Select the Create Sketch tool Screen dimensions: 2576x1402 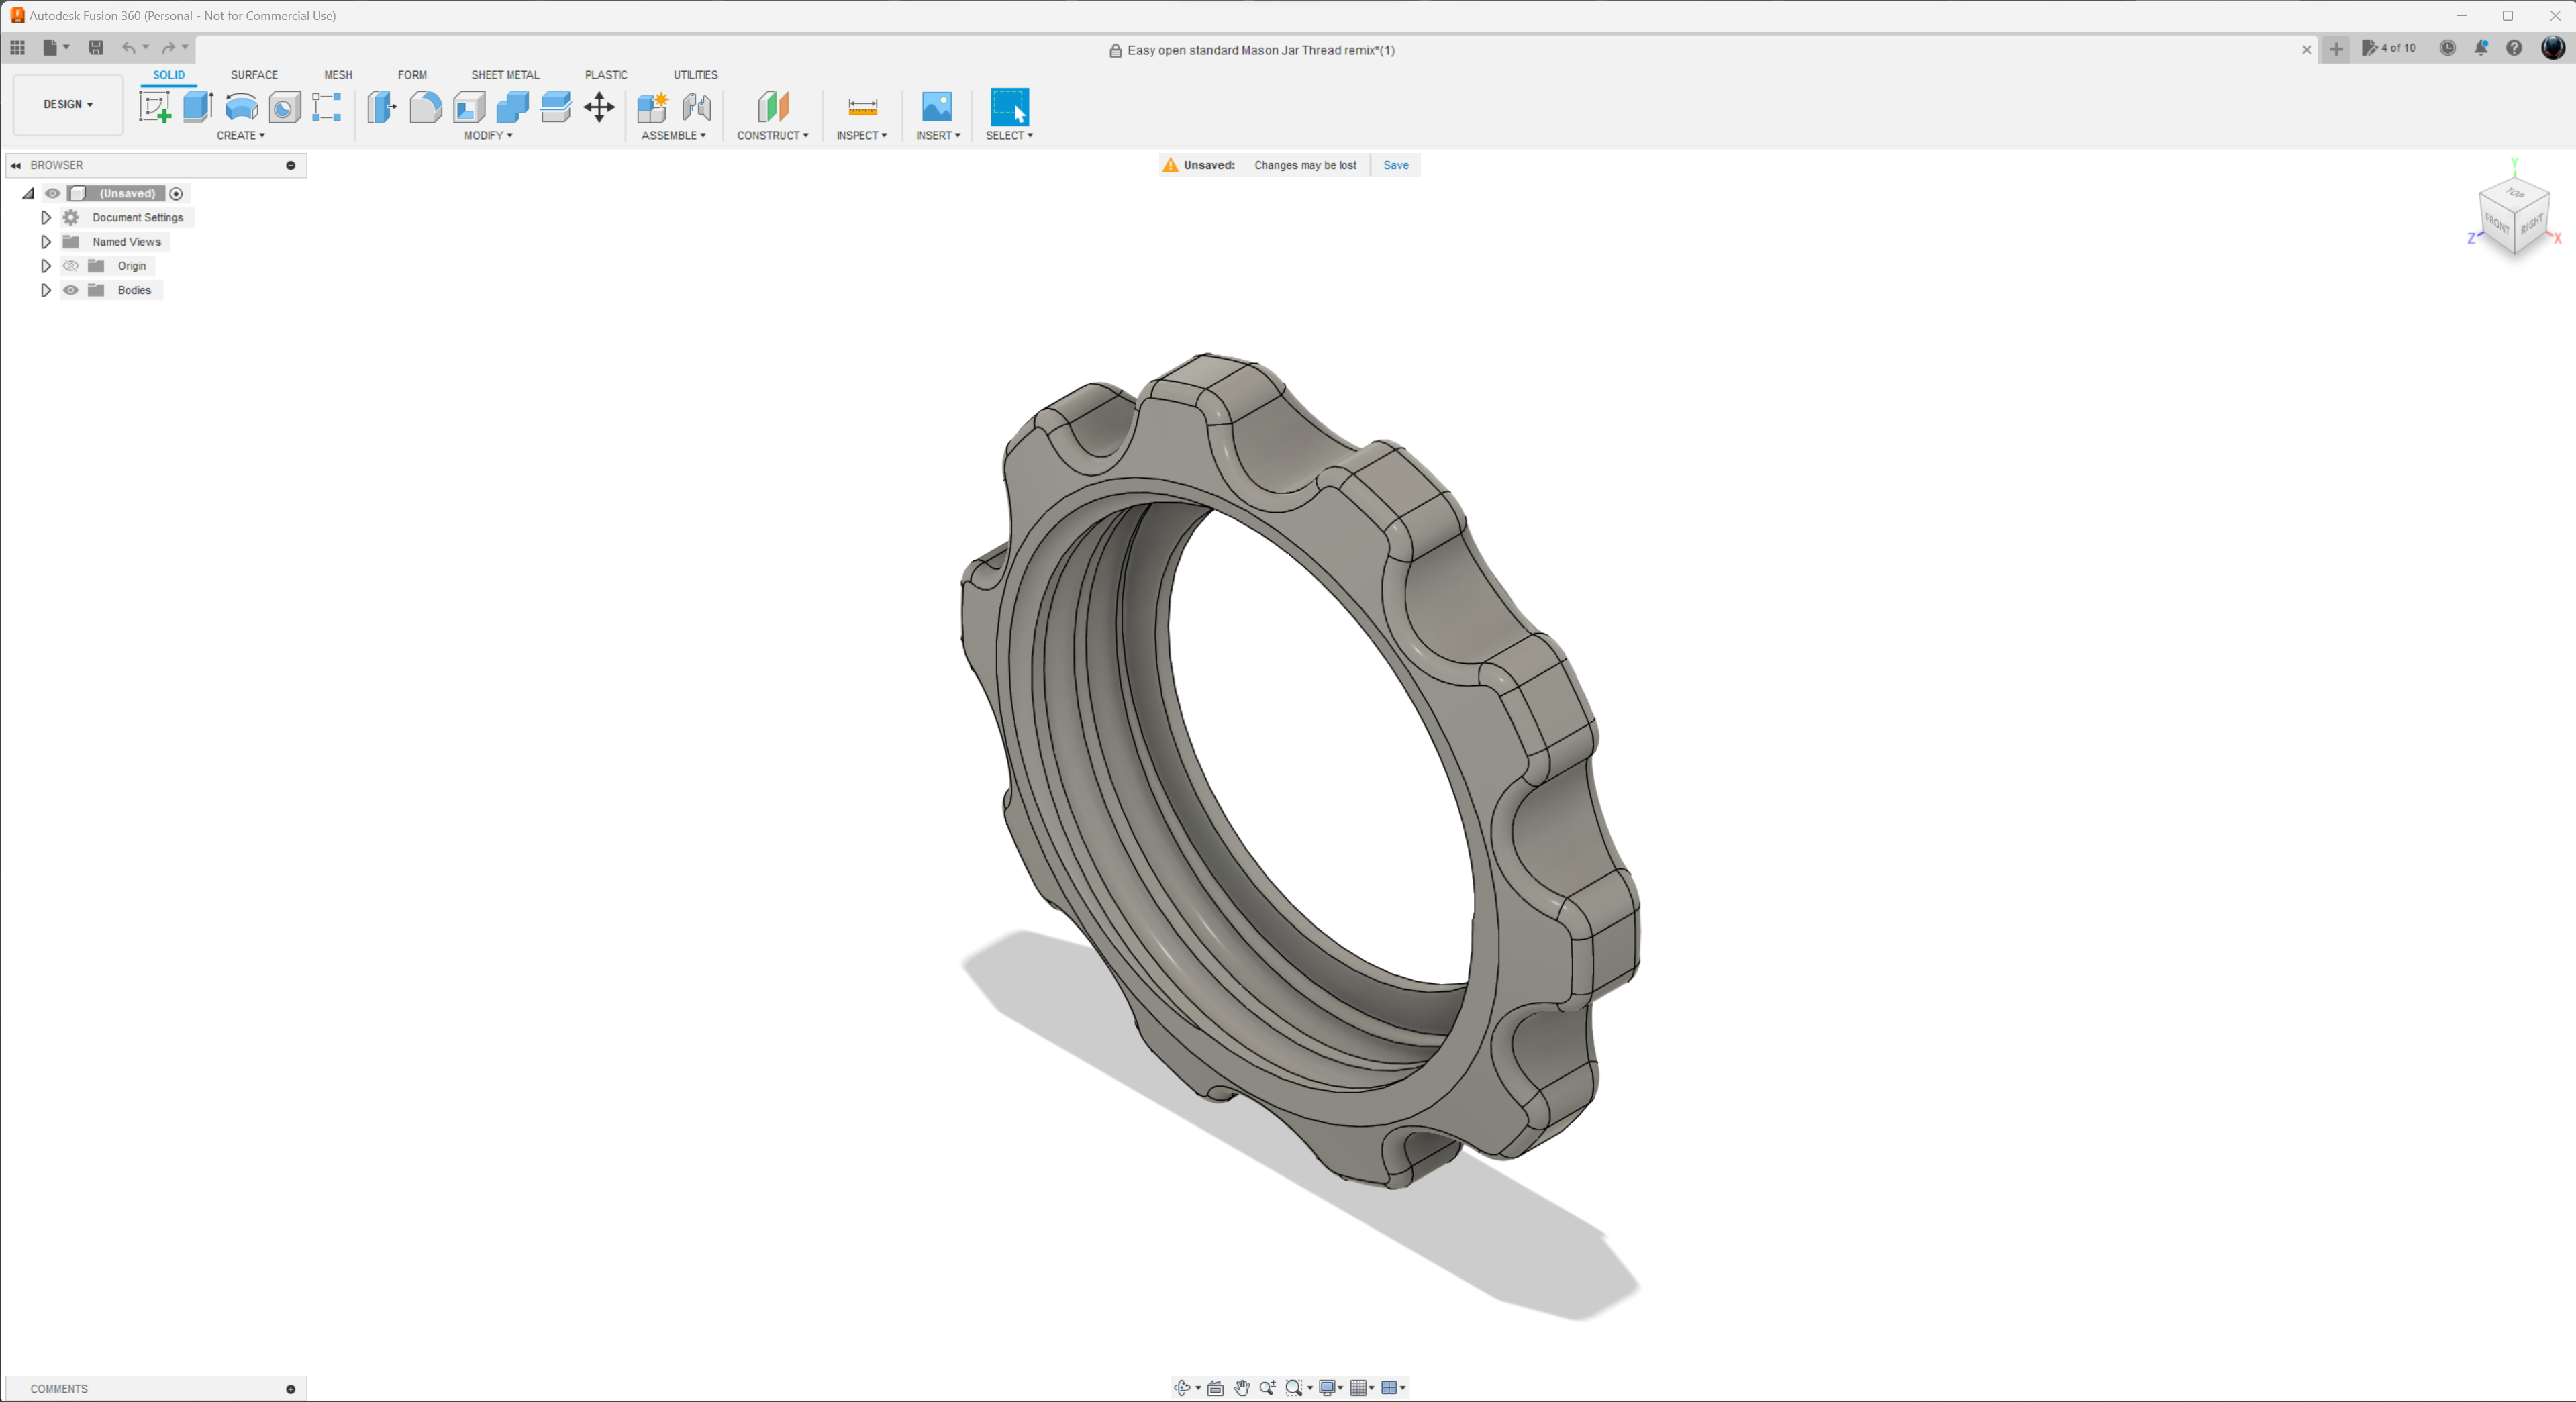coord(156,107)
